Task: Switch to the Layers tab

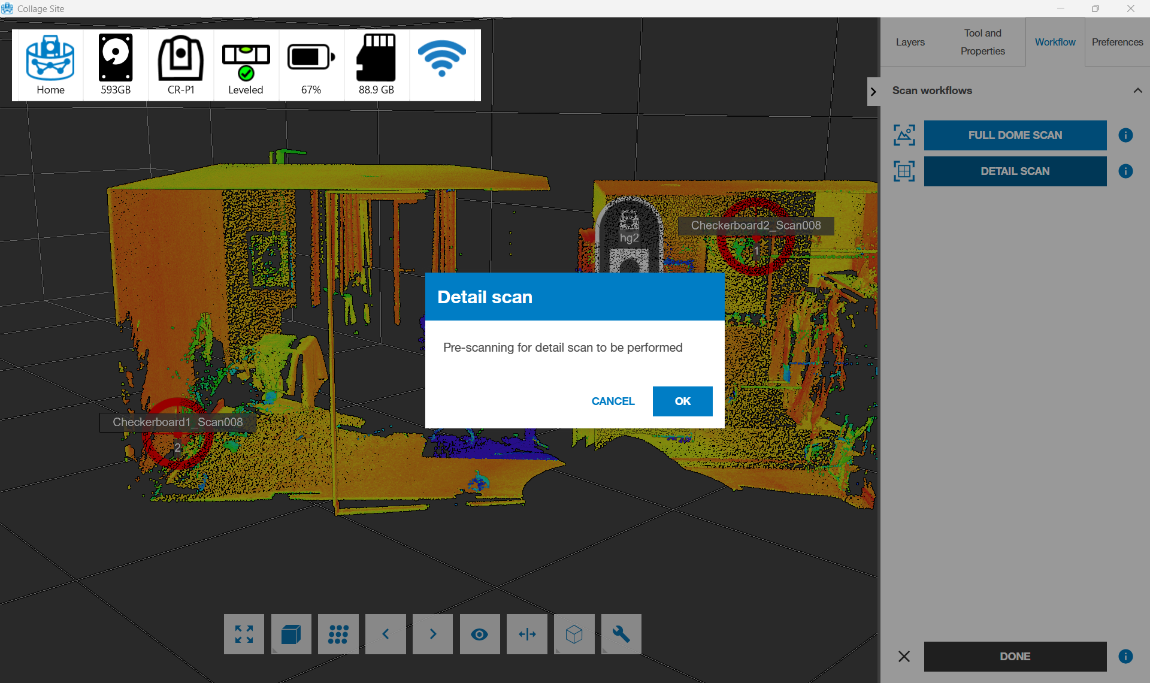Action: [910, 42]
